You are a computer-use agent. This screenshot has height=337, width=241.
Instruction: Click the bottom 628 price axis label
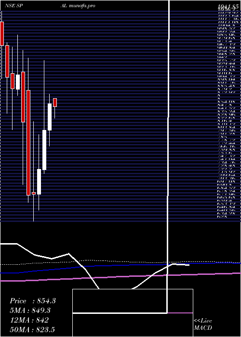[x=222, y=217]
